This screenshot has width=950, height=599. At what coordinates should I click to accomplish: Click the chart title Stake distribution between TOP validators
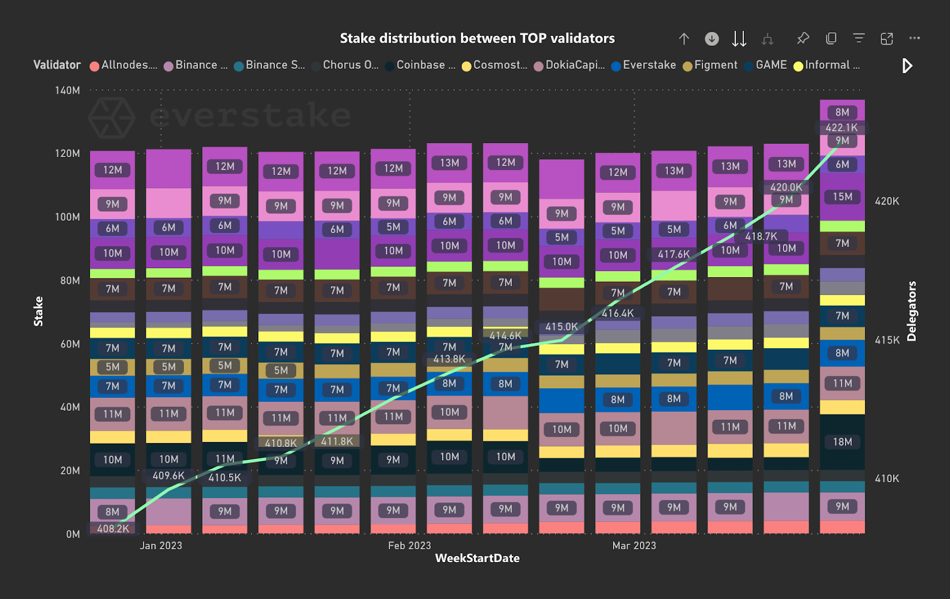pyautogui.click(x=477, y=38)
